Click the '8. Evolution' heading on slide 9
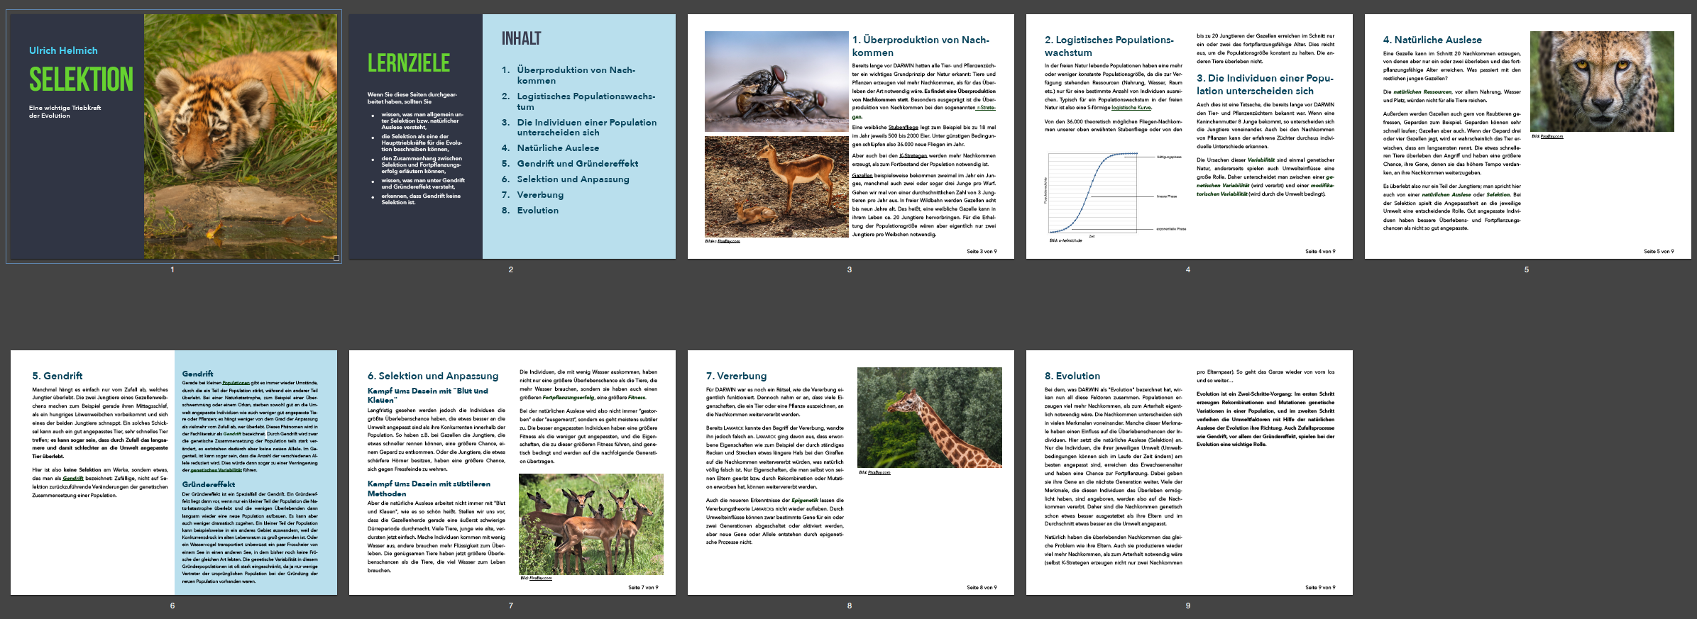Image resolution: width=1697 pixels, height=619 pixels. 1072,376
